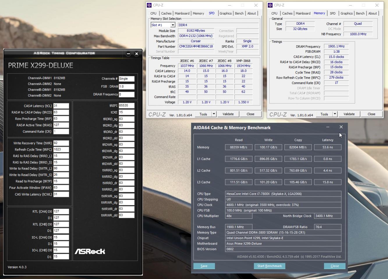Close the ASRock Timing Configurator window
The width and height of the screenshot is (388, 279).
click(x=137, y=54)
